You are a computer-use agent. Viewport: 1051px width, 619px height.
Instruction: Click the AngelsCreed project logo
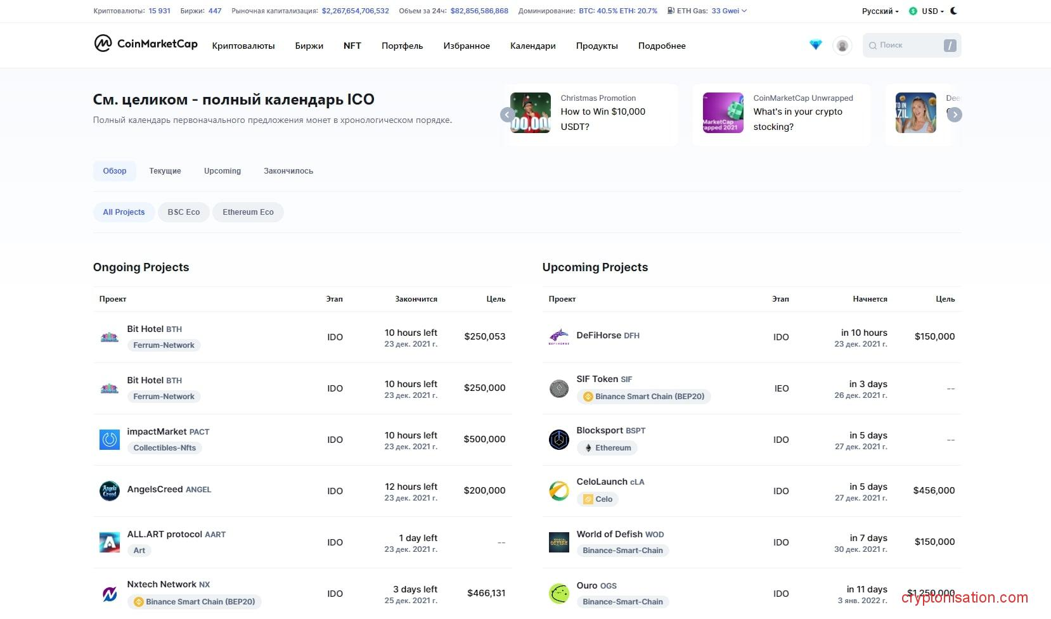pyautogui.click(x=110, y=490)
